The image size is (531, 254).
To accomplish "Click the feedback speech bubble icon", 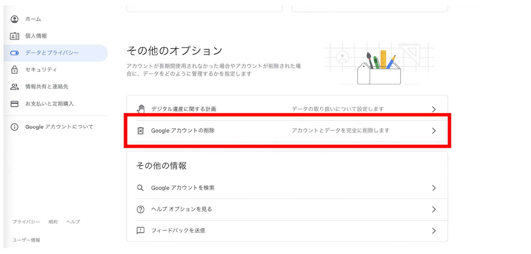I will tap(140, 231).
